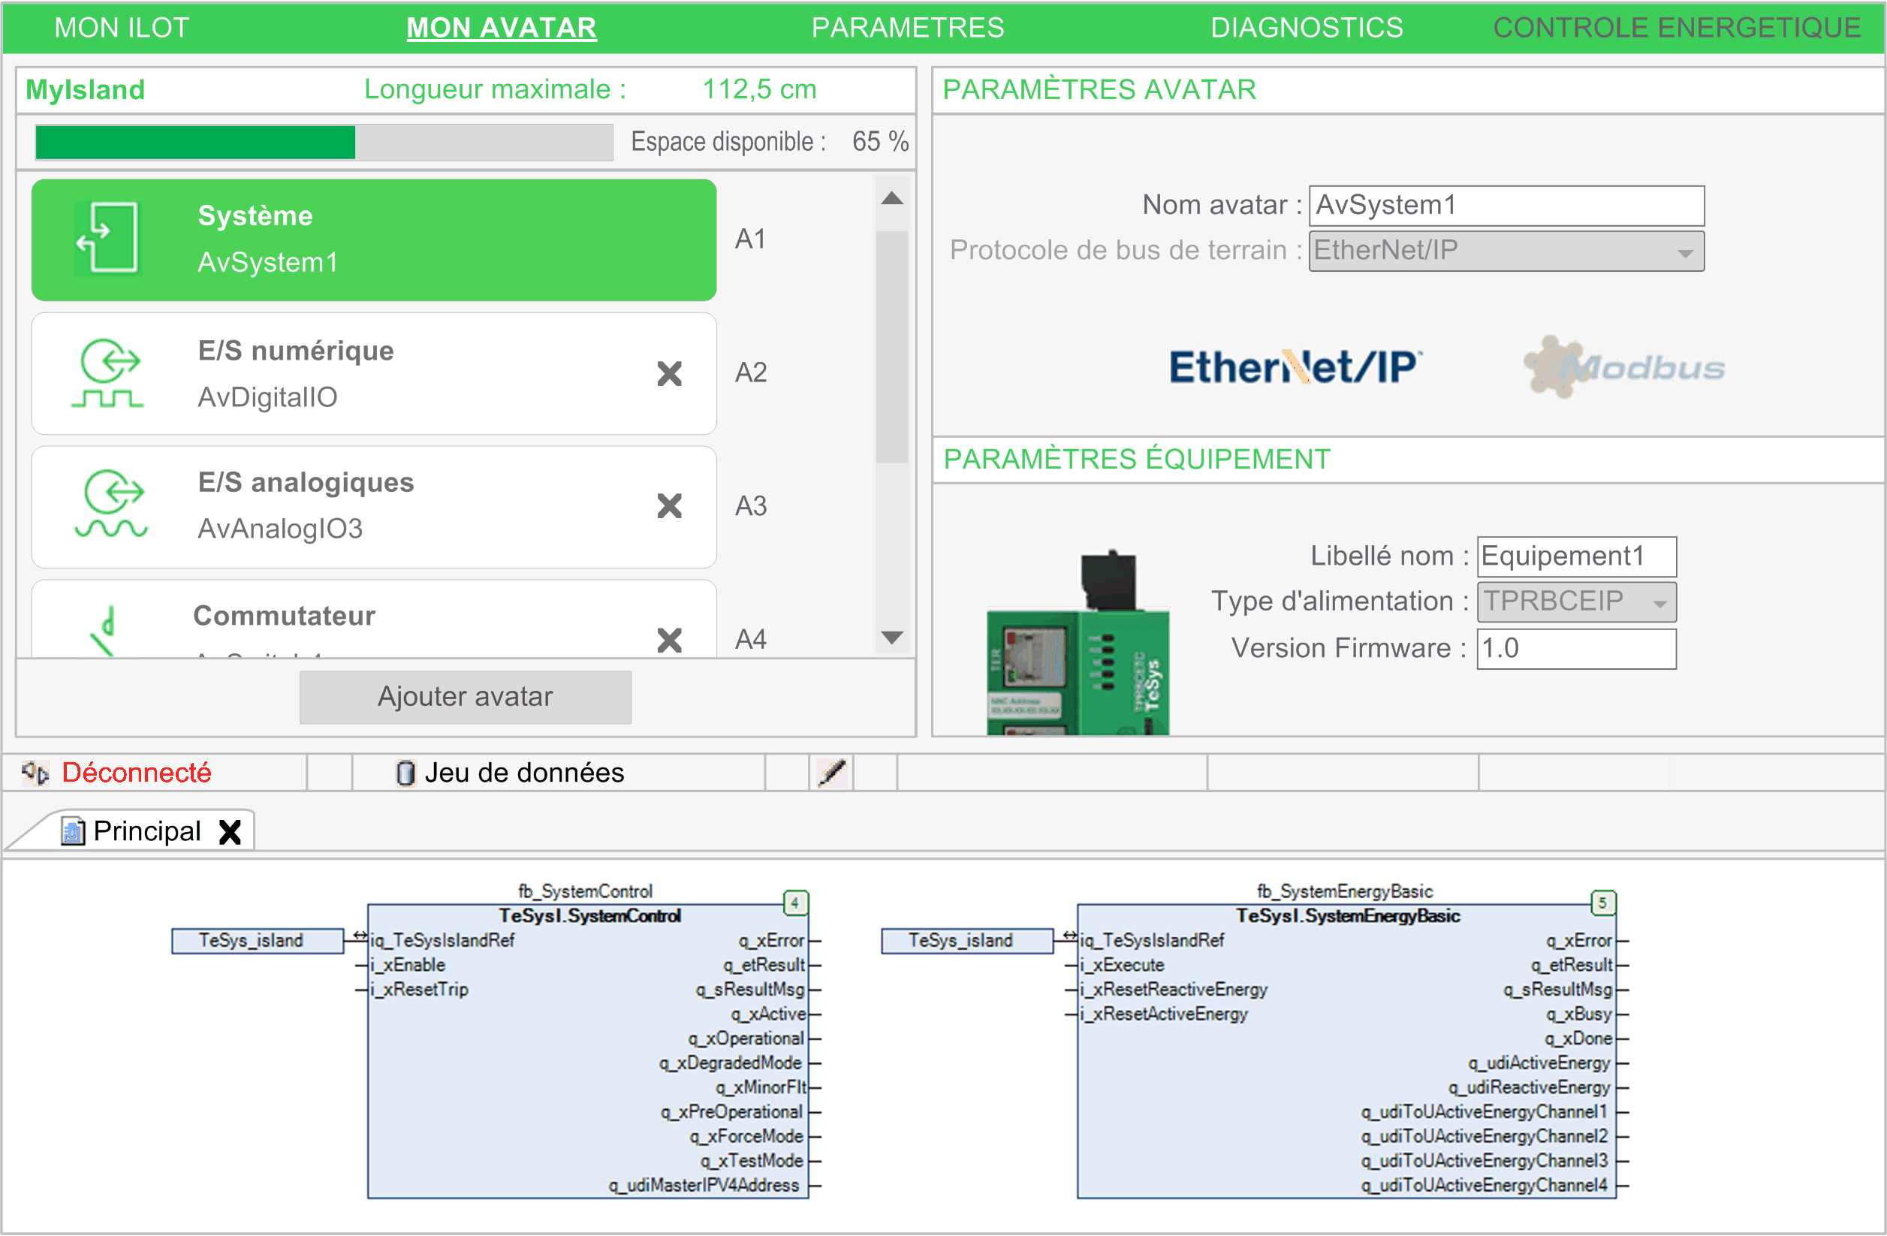Click the Déconnecté connection status icon
This screenshot has height=1236, width=1887.
tap(35, 772)
